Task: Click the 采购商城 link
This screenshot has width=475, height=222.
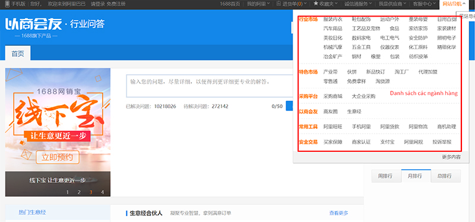Action: point(333,96)
